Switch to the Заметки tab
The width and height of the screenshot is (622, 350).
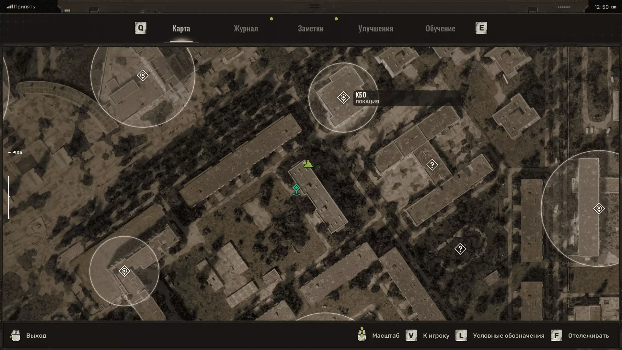[310, 29]
